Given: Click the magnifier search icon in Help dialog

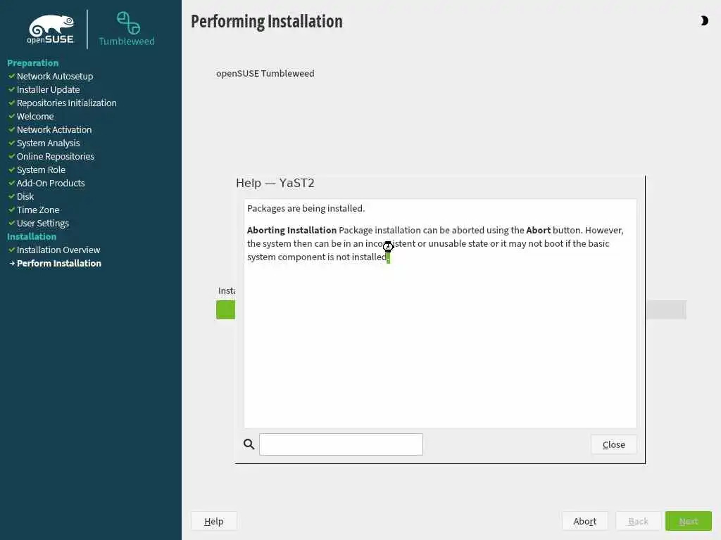Looking at the screenshot, I should click(249, 444).
